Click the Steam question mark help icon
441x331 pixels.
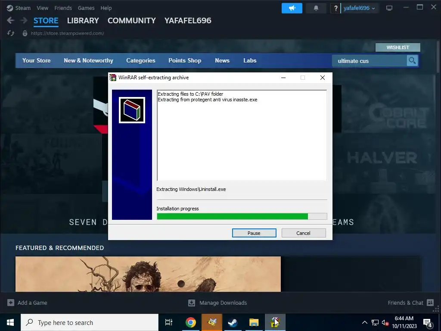coord(335,8)
